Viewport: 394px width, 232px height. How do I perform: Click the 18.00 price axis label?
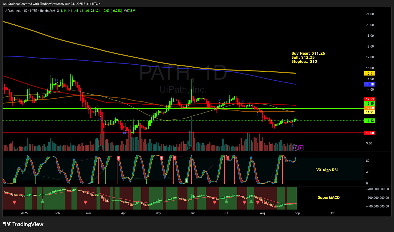[370, 47]
